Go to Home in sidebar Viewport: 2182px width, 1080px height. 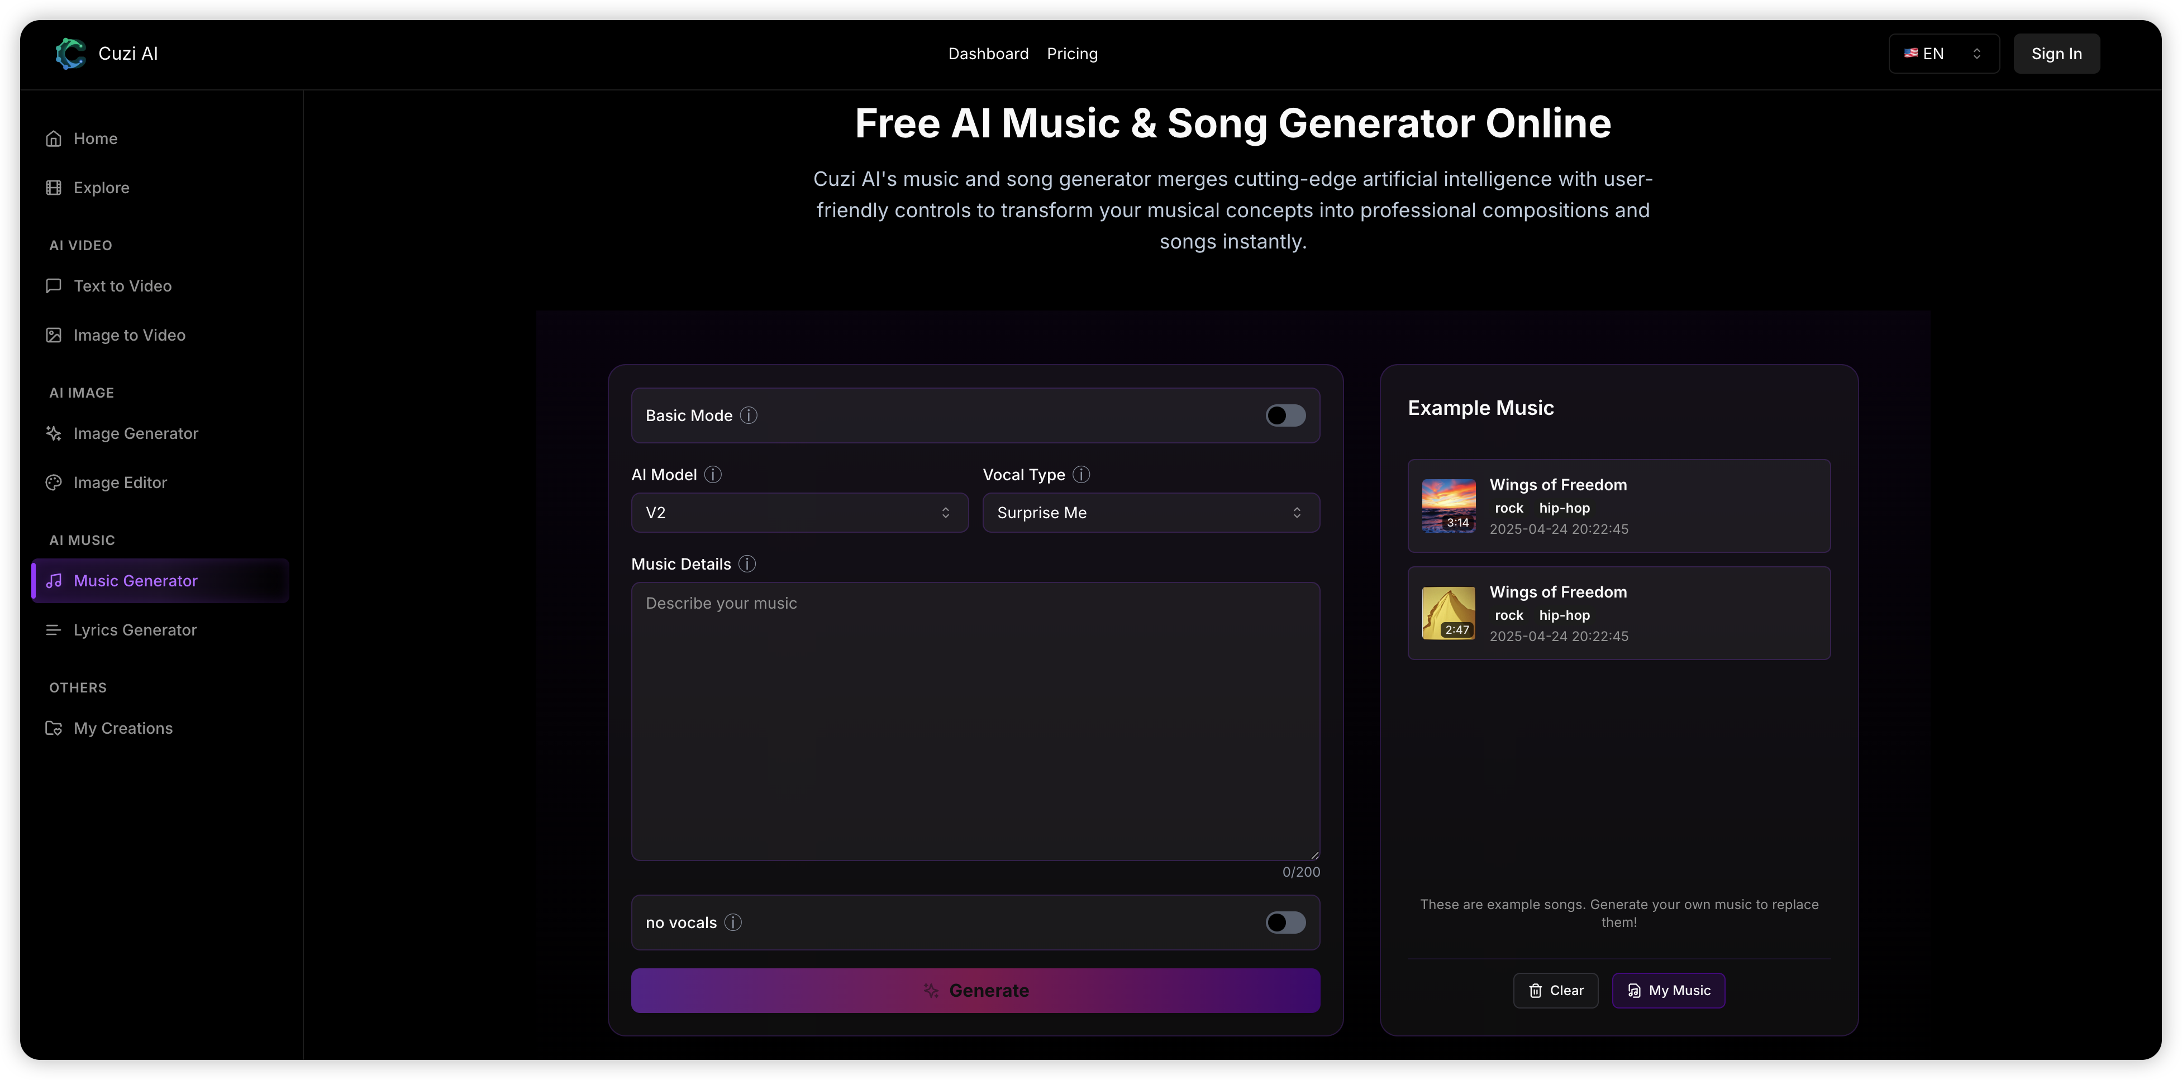(160, 139)
